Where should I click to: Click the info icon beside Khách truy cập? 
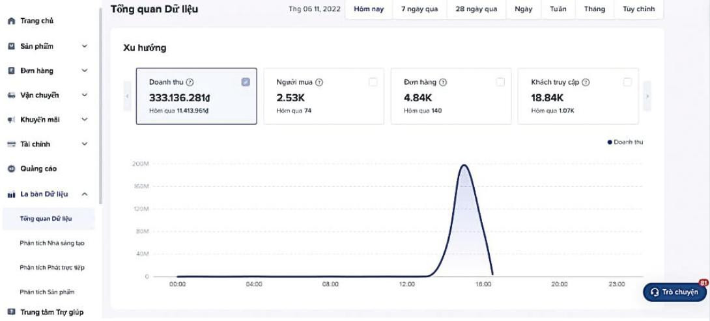(x=586, y=83)
